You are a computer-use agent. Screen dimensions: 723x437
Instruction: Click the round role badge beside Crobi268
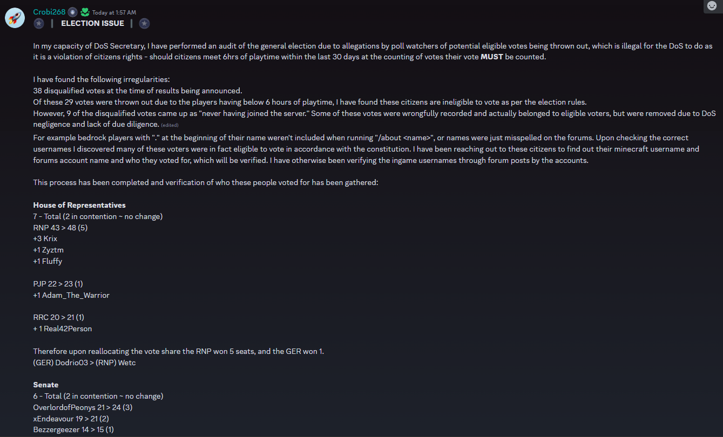tap(72, 12)
